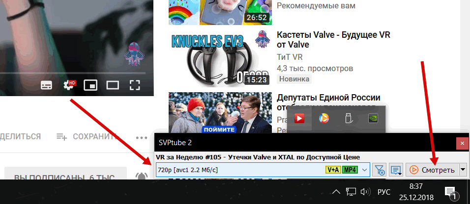Screen dimensions: 470x204
Task: Switch input language РУС
Action: coord(383,192)
